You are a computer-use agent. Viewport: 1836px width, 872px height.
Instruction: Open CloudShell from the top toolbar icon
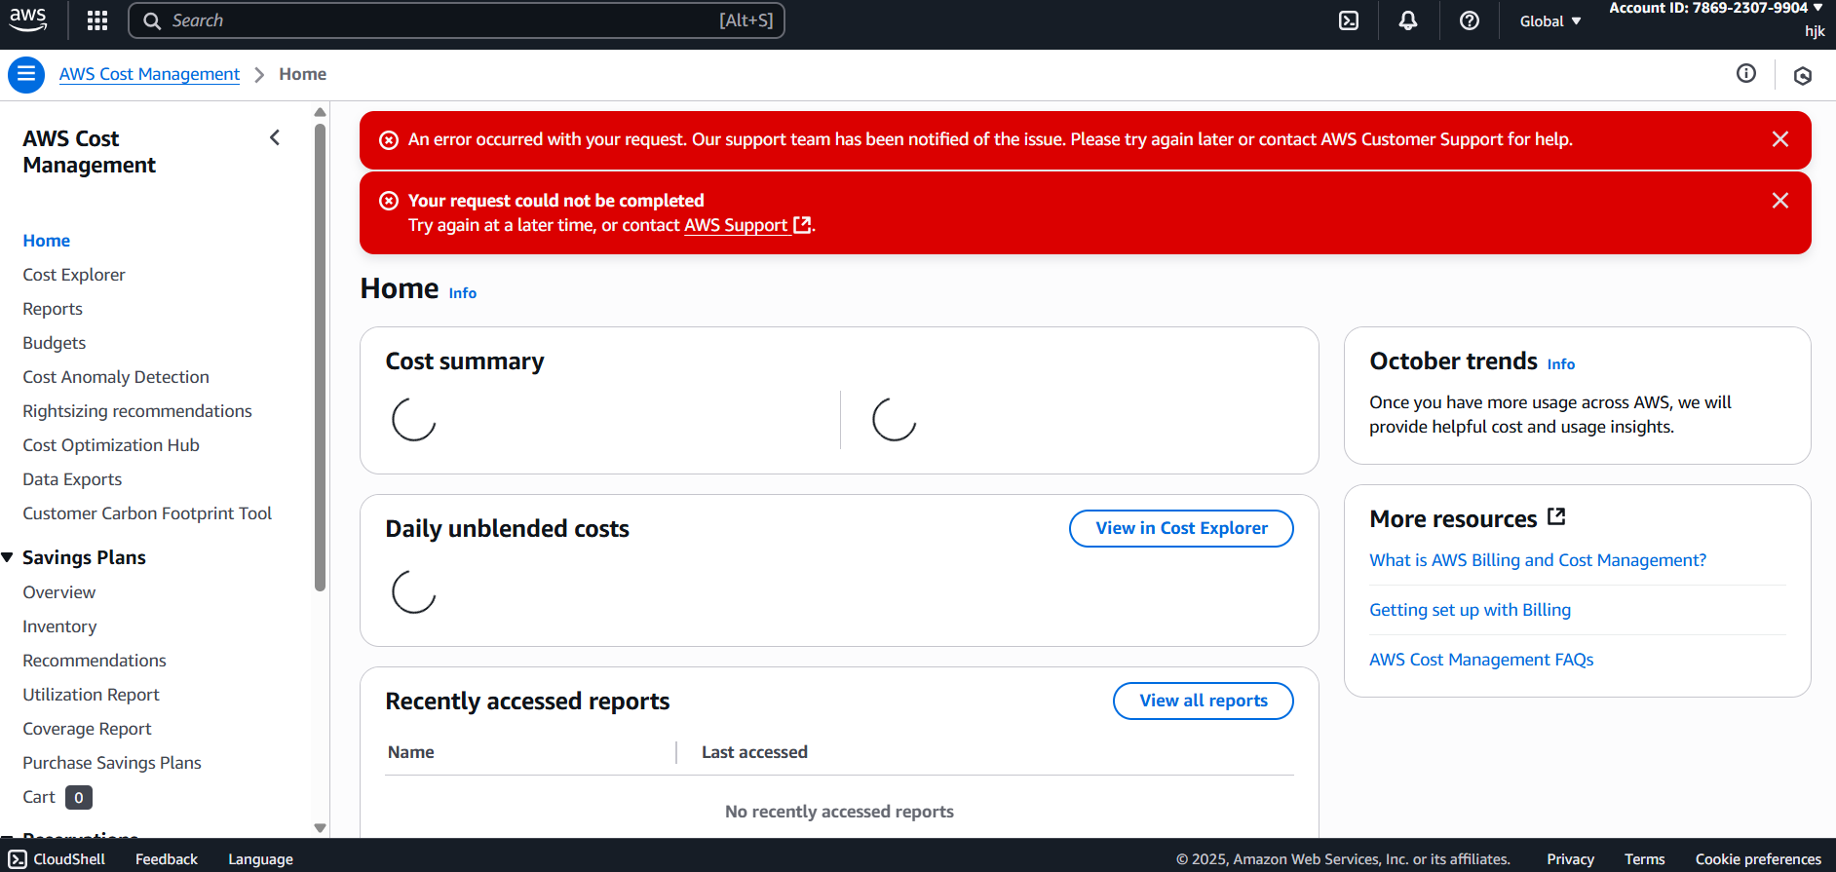tap(1349, 20)
